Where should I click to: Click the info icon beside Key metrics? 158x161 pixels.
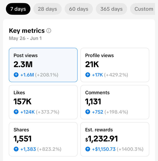[49, 31]
